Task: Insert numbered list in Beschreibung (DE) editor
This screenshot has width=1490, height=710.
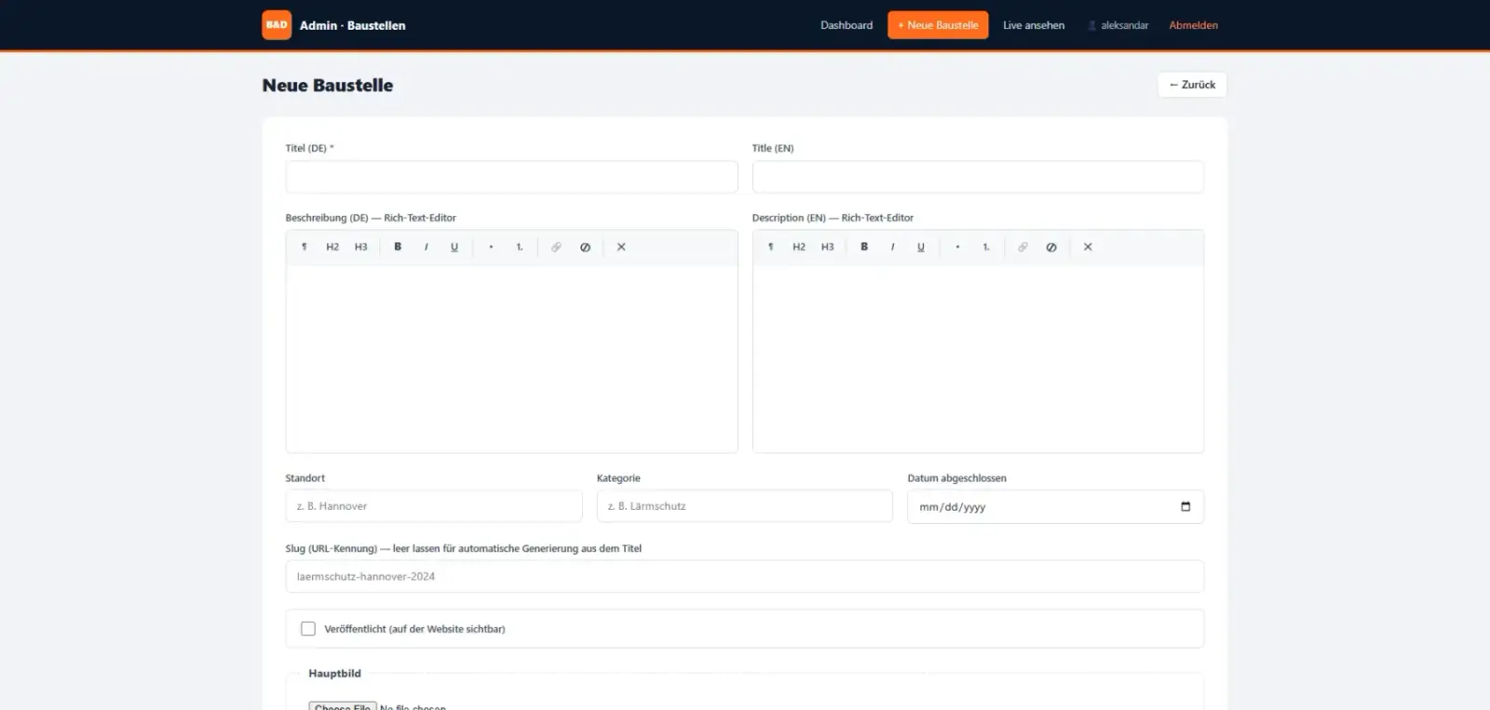Action: (x=520, y=248)
